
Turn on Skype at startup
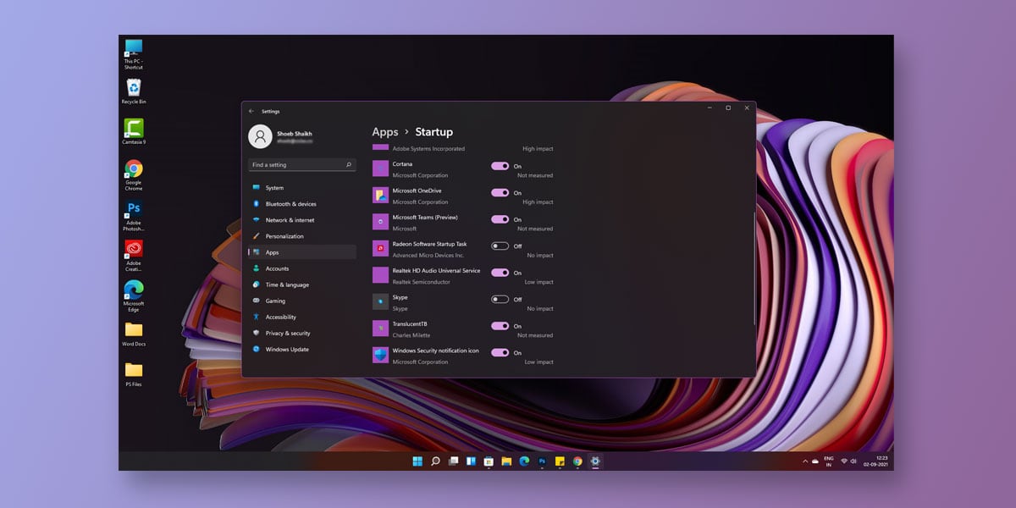[500, 299]
